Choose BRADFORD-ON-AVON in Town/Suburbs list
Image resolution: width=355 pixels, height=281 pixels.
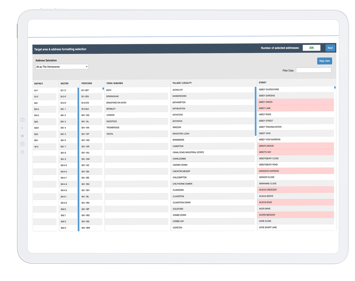[136, 103]
